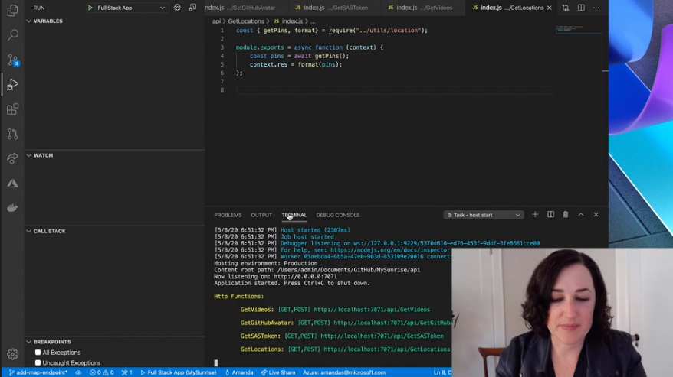673x377 pixels.
Task: Open the Extensions view
Action: (12, 109)
